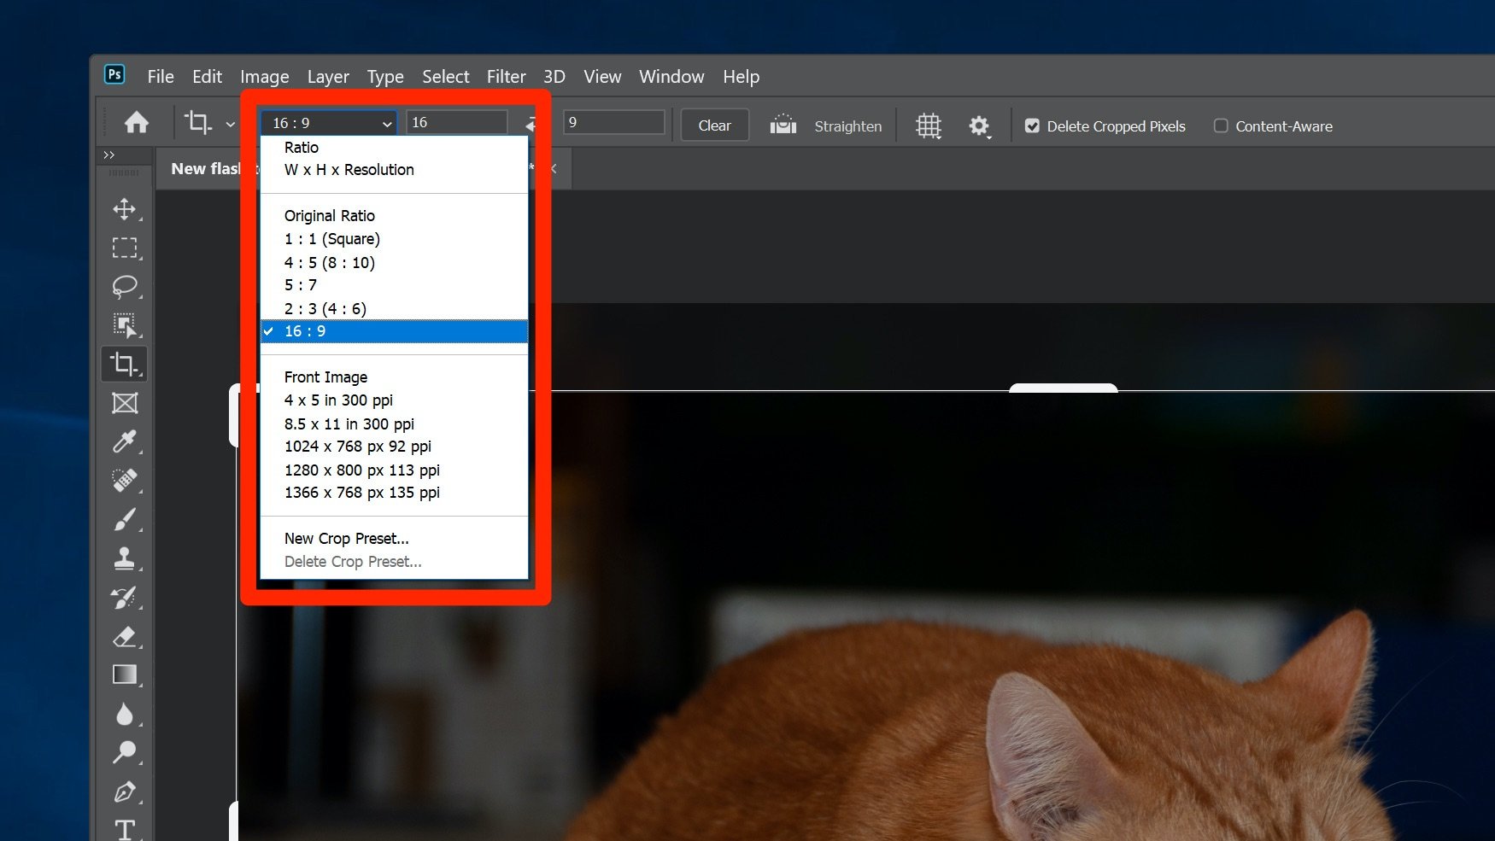The height and width of the screenshot is (841, 1495).
Task: Select the History Brush tool
Action: (125, 598)
